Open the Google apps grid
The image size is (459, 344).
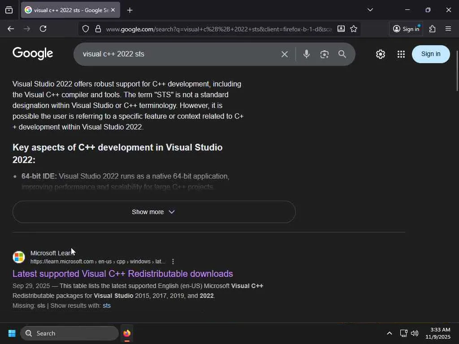pyautogui.click(x=401, y=54)
